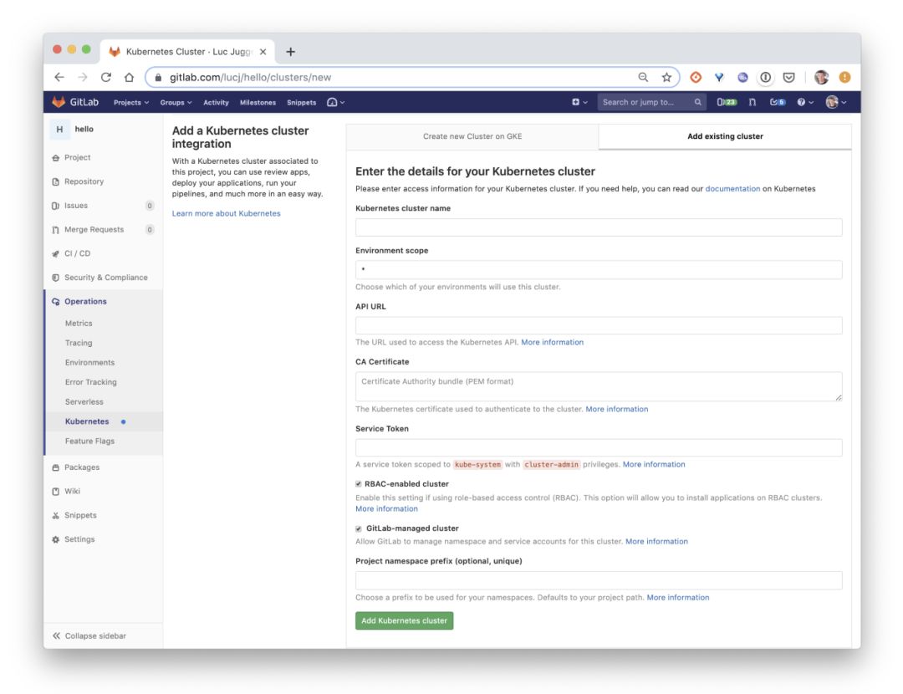Click the GitLab fox logo
Screen dimensions: 903x694
pyautogui.click(x=59, y=102)
